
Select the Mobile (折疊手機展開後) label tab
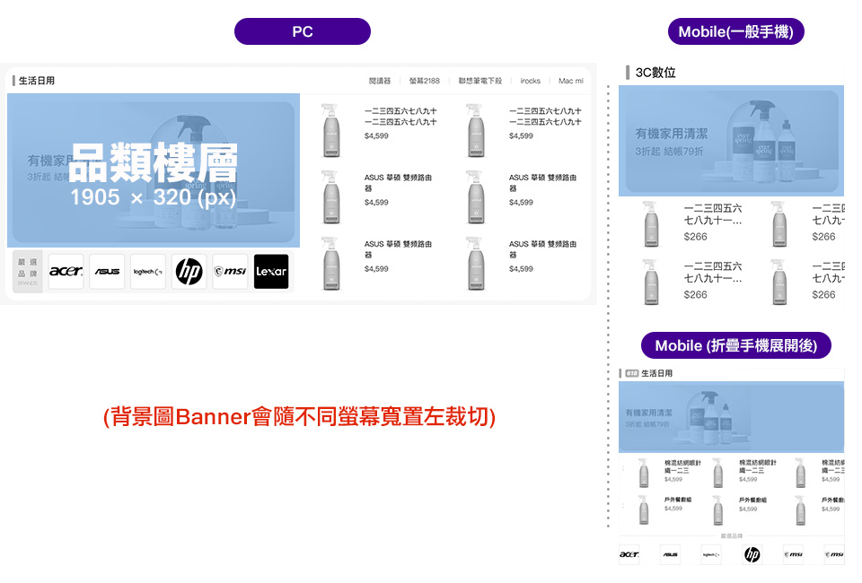tap(735, 345)
